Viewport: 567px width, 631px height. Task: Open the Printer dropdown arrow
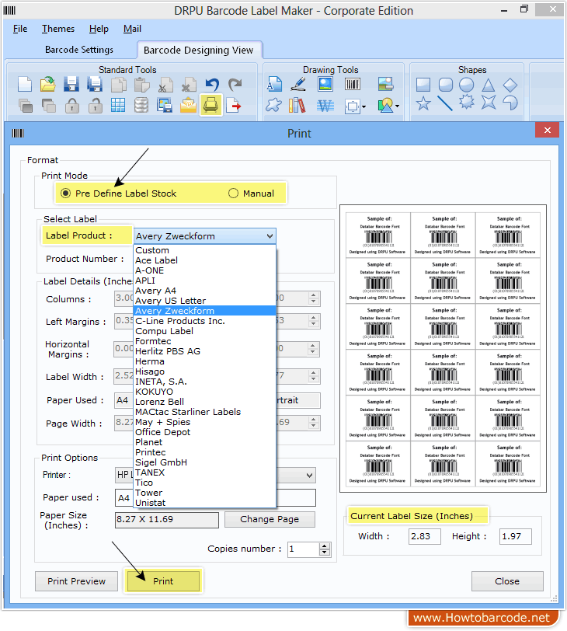tap(309, 476)
